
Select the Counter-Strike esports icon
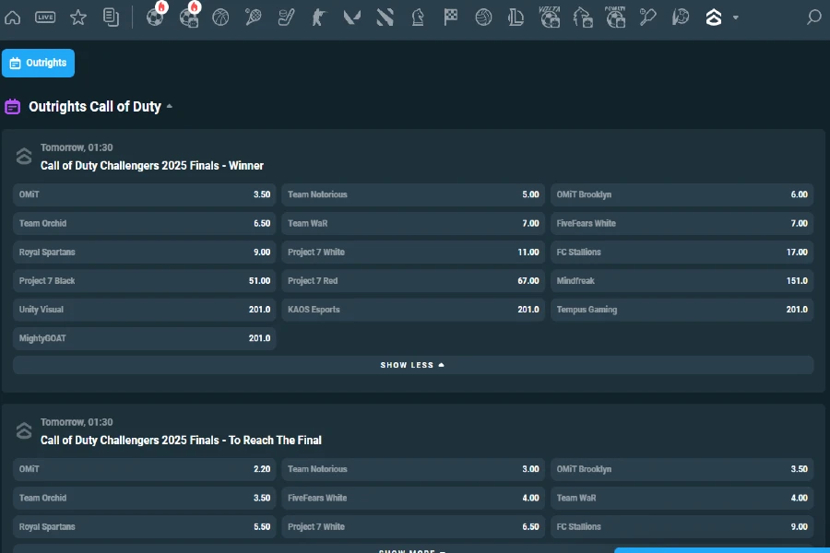pyautogui.click(x=318, y=17)
